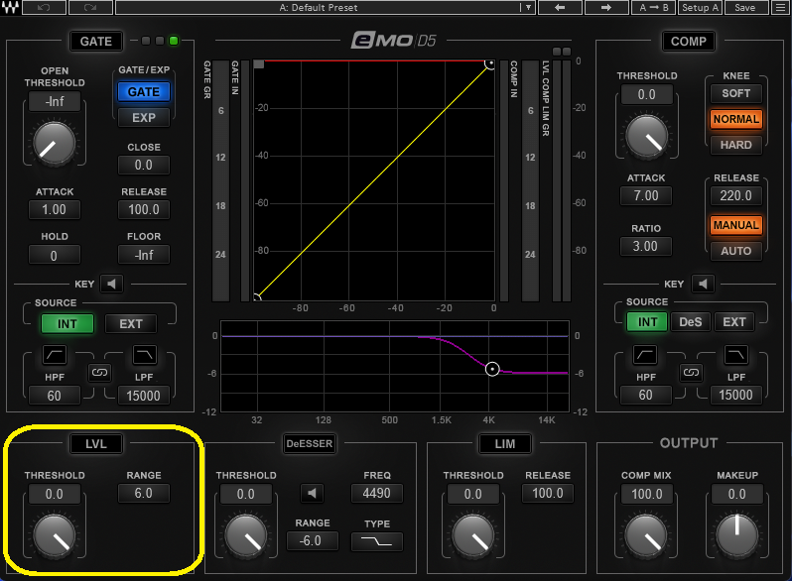Load the next preset with right arrow
Screen dimensions: 792x581
pos(605,8)
